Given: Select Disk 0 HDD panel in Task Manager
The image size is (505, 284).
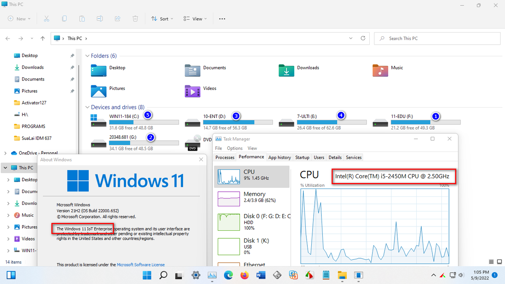Looking at the screenshot, I should (x=252, y=222).
